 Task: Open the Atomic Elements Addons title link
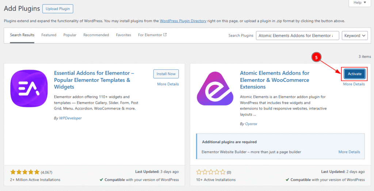[275, 80]
